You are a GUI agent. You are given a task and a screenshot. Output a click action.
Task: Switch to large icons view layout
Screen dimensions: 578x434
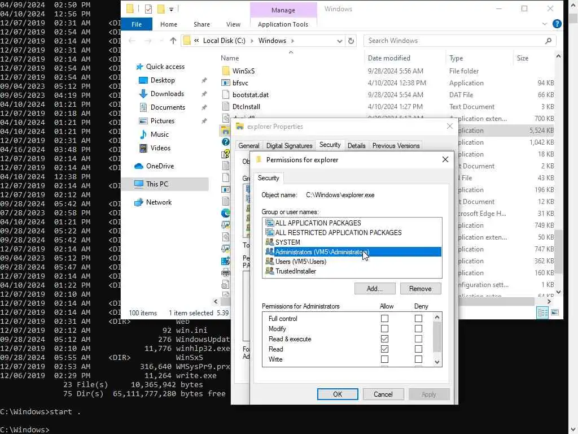555,313
